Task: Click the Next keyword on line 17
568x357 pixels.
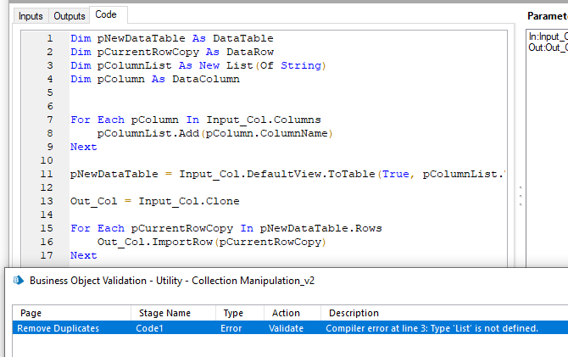Action: click(84, 255)
